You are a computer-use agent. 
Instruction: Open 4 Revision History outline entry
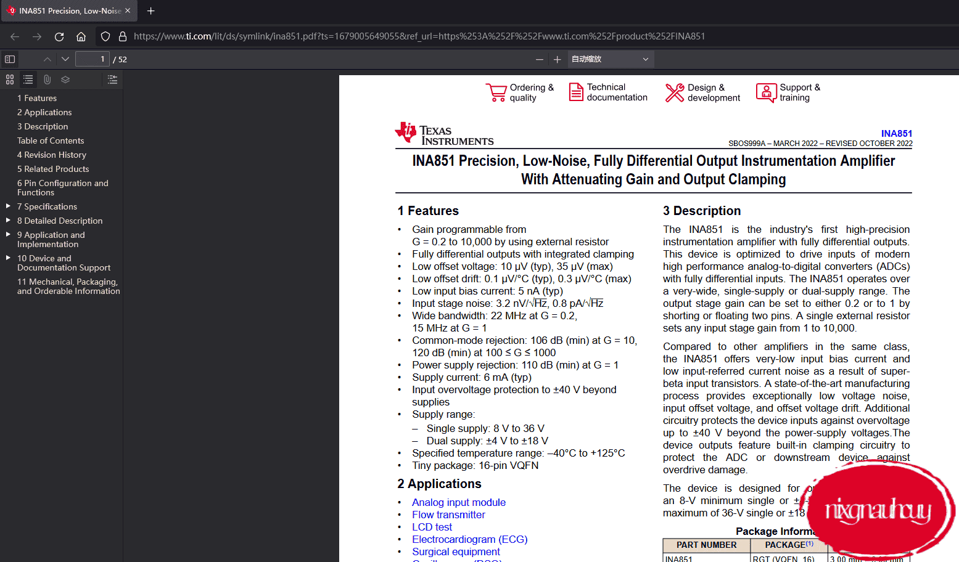pyautogui.click(x=52, y=155)
